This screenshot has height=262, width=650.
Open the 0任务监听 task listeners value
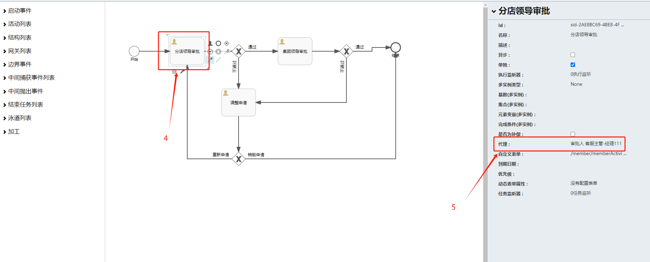tap(581, 193)
